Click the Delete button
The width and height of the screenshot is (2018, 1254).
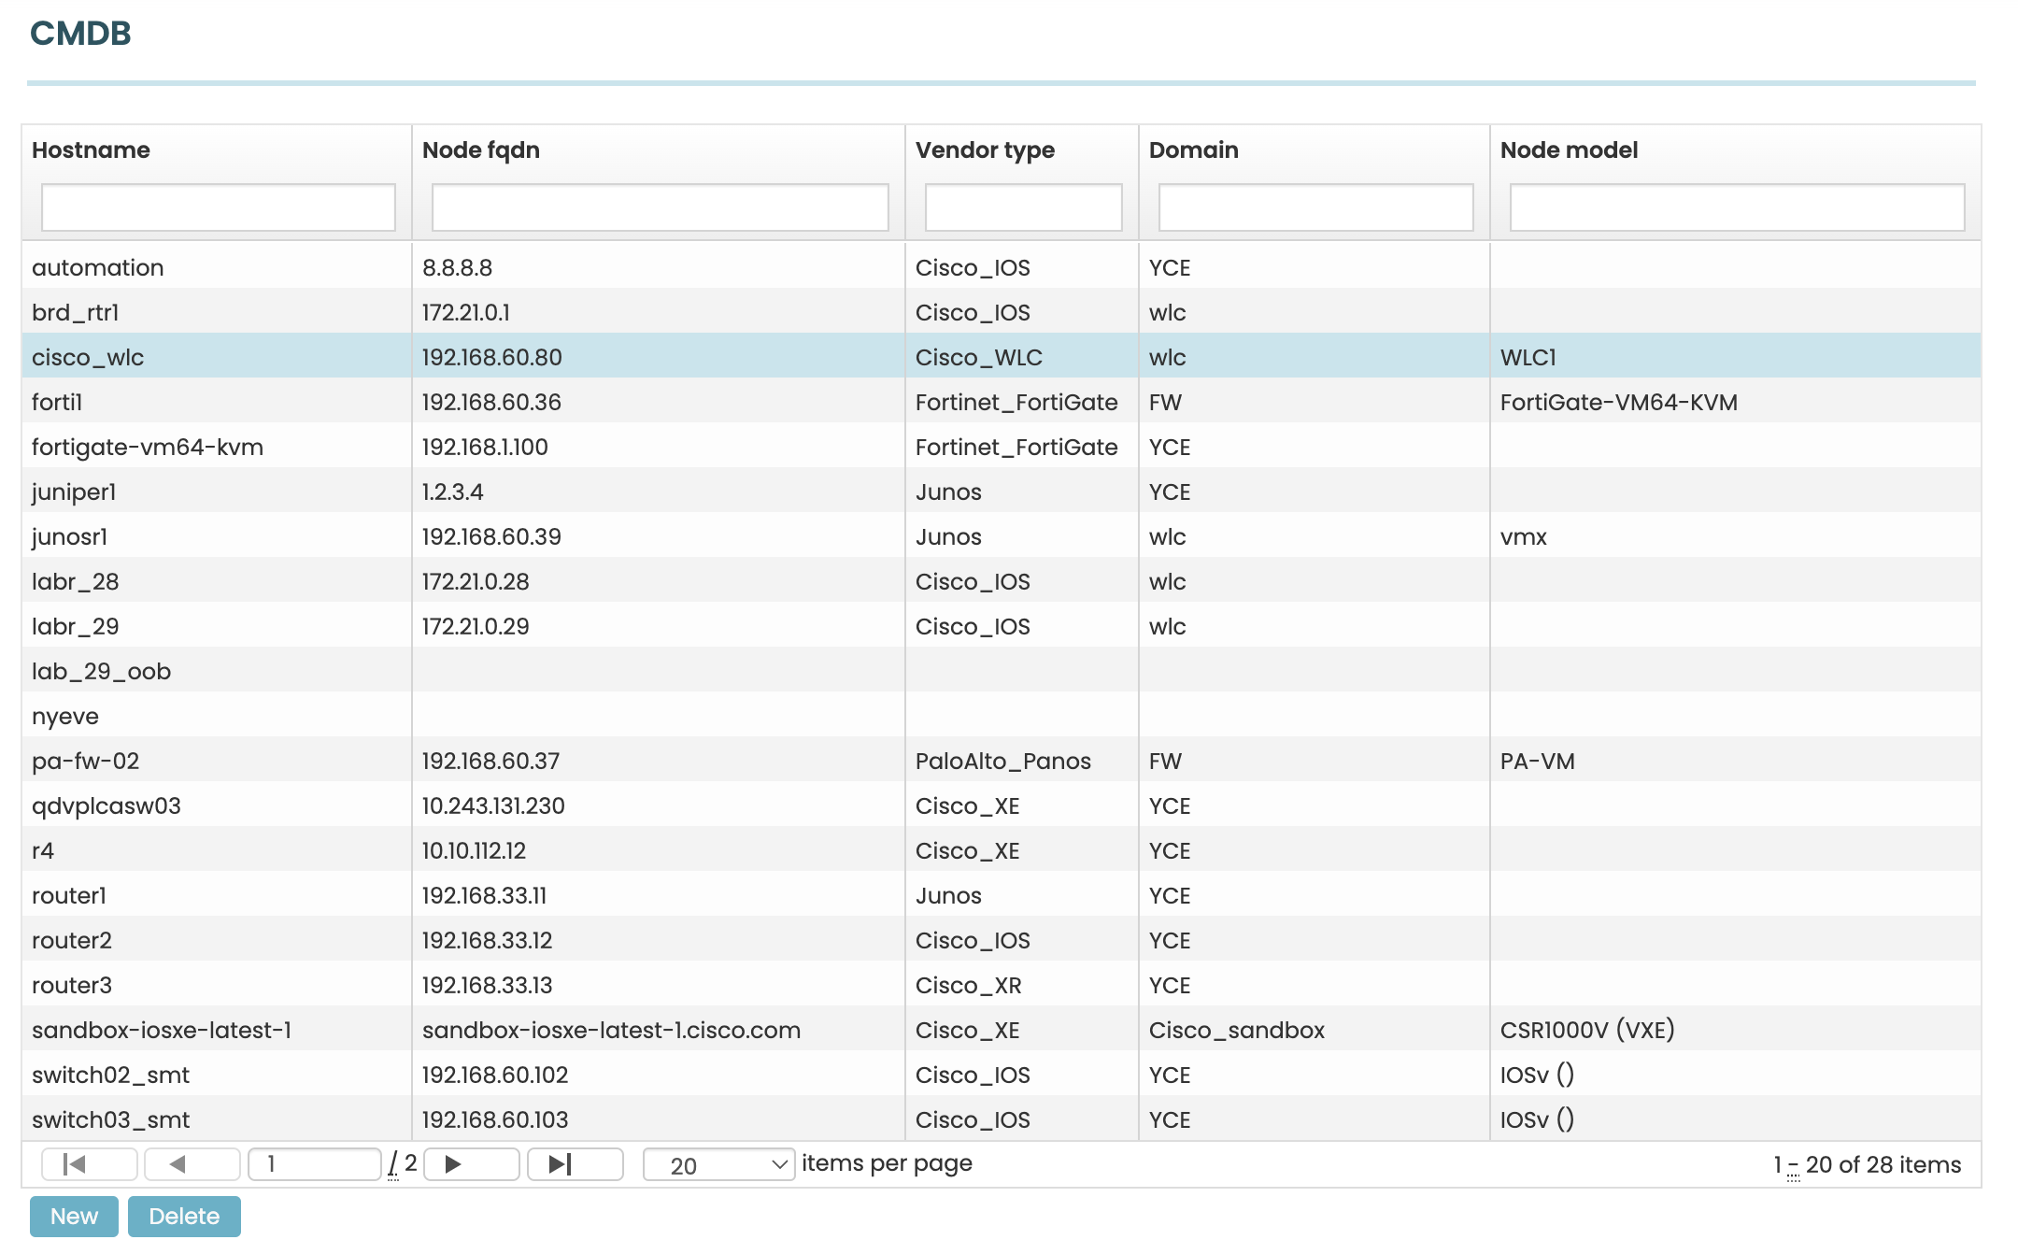184,1216
